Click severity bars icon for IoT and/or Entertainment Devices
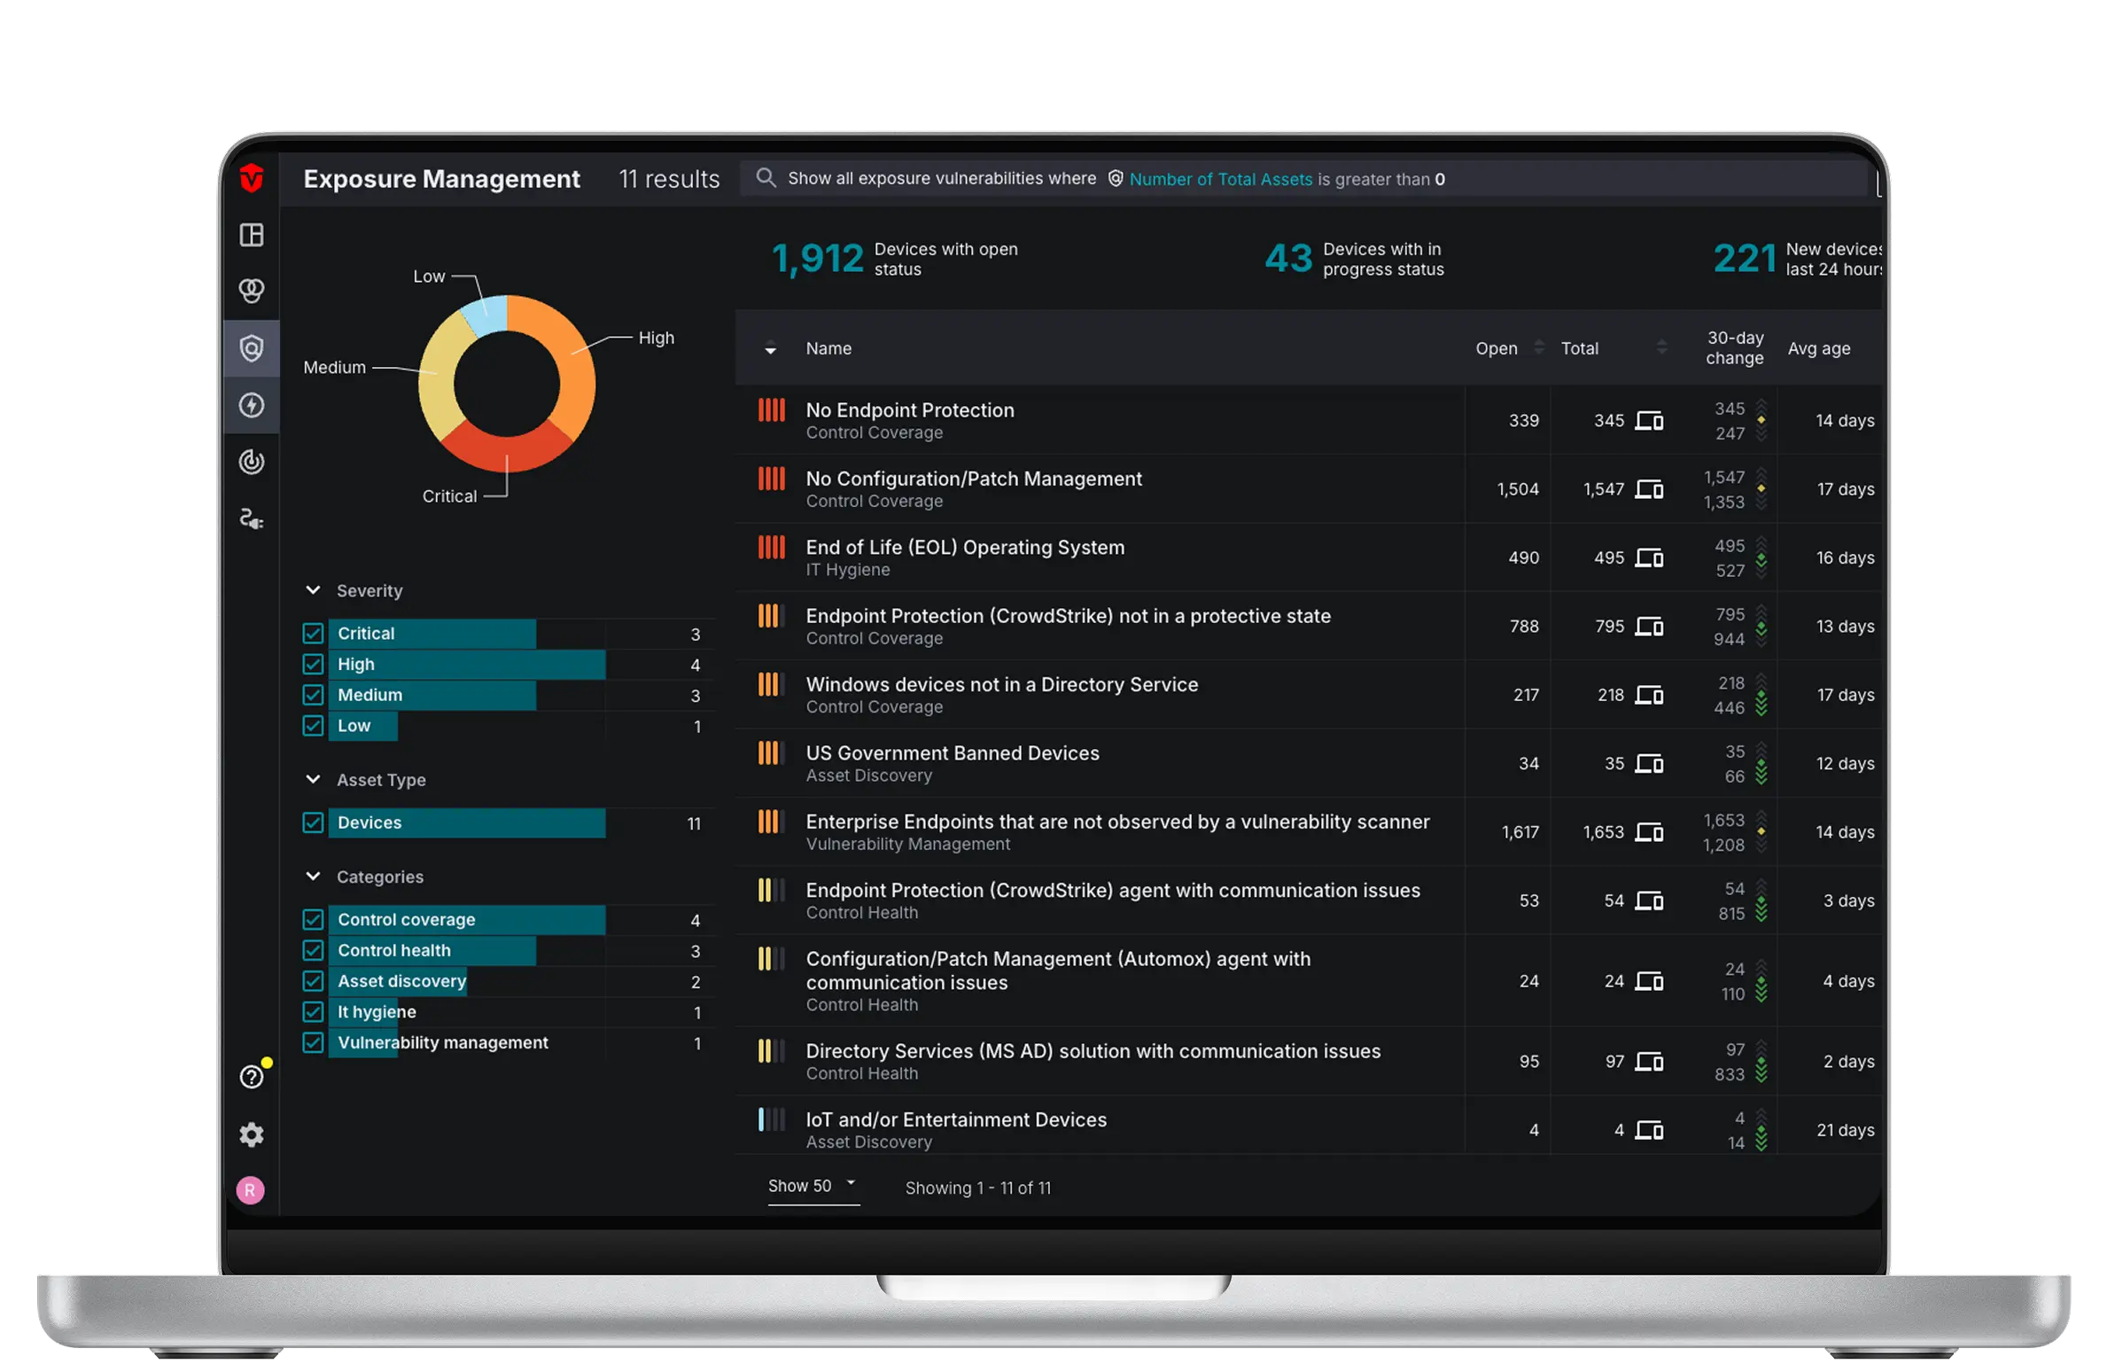2123x1372 pixels. tap(771, 1119)
